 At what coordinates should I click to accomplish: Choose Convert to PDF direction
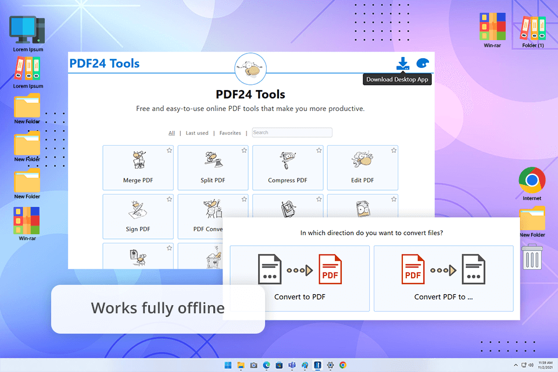click(300, 278)
